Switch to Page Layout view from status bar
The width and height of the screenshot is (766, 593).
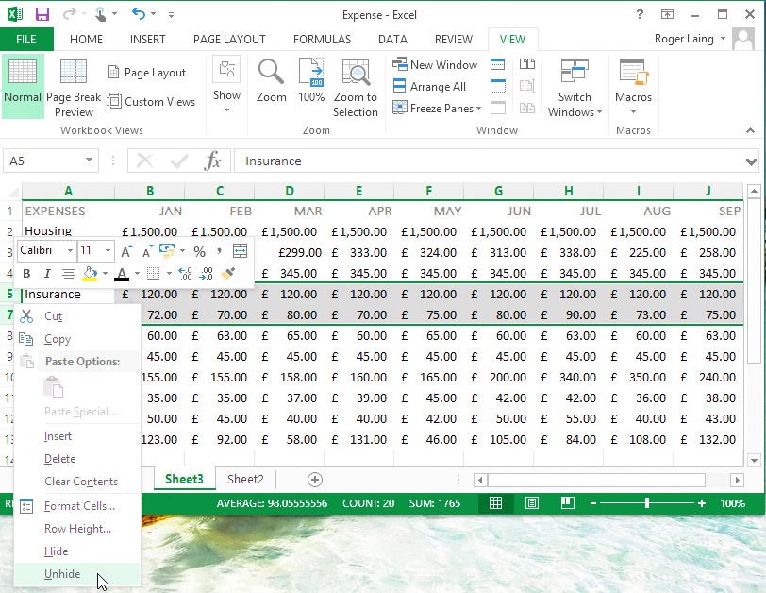tap(532, 502)
